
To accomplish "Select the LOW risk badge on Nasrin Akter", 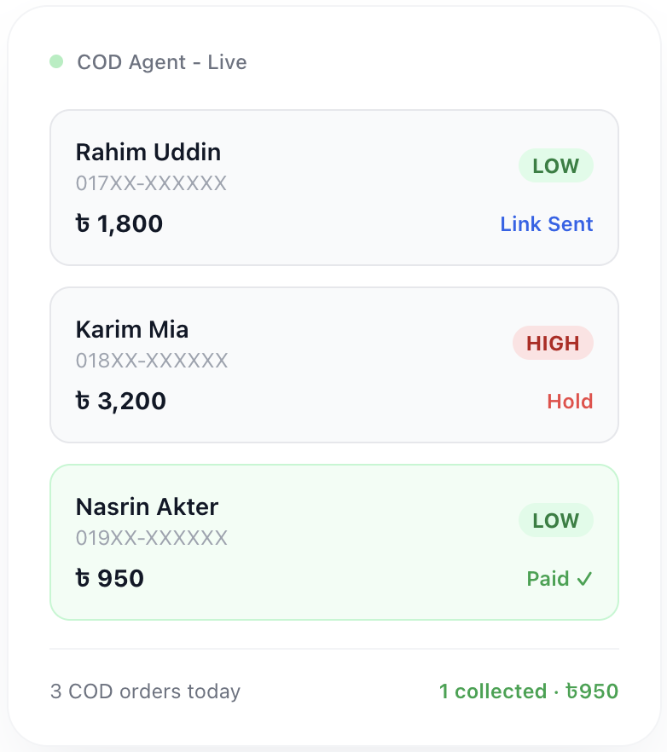I will (555, 520).
